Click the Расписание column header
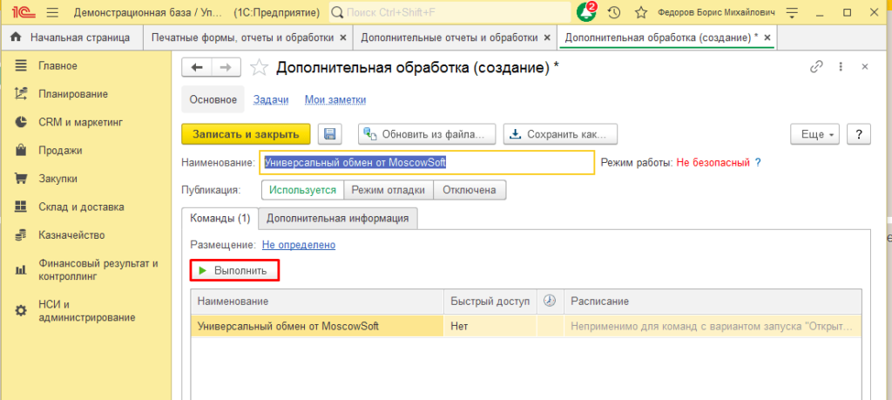Image resolution: width=892 pixels, height=400 pixels. point(713,301)
